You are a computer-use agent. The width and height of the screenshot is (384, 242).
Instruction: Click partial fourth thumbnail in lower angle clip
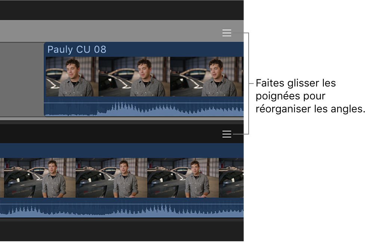[231, 178]
